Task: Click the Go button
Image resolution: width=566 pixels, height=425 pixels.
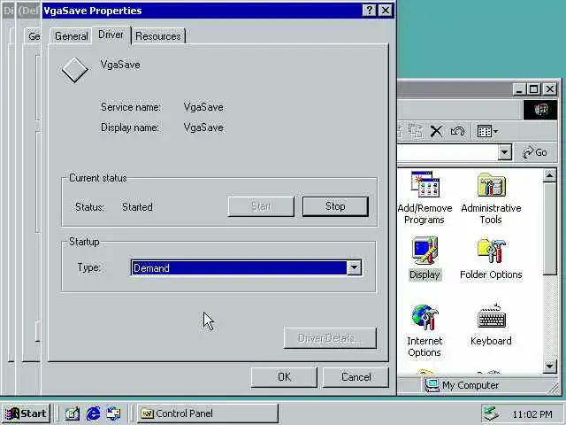Action: point(534,152)
